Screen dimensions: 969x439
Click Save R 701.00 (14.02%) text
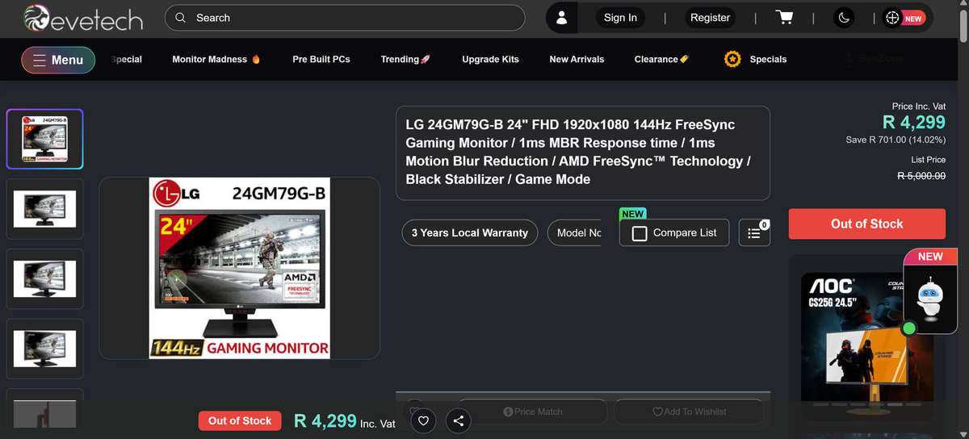click(896, 140)
